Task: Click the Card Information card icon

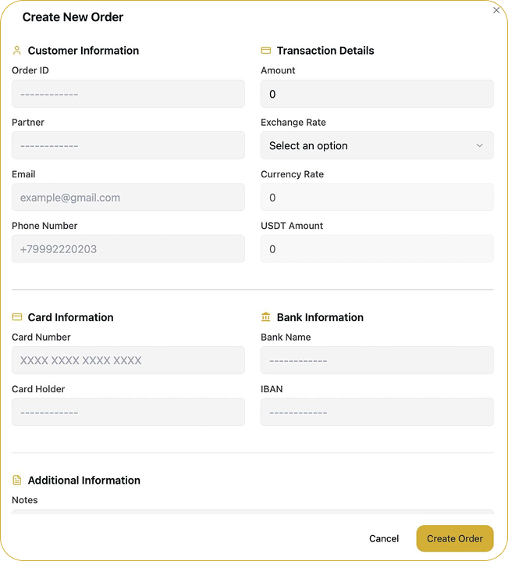Action: tap(17, 317)
